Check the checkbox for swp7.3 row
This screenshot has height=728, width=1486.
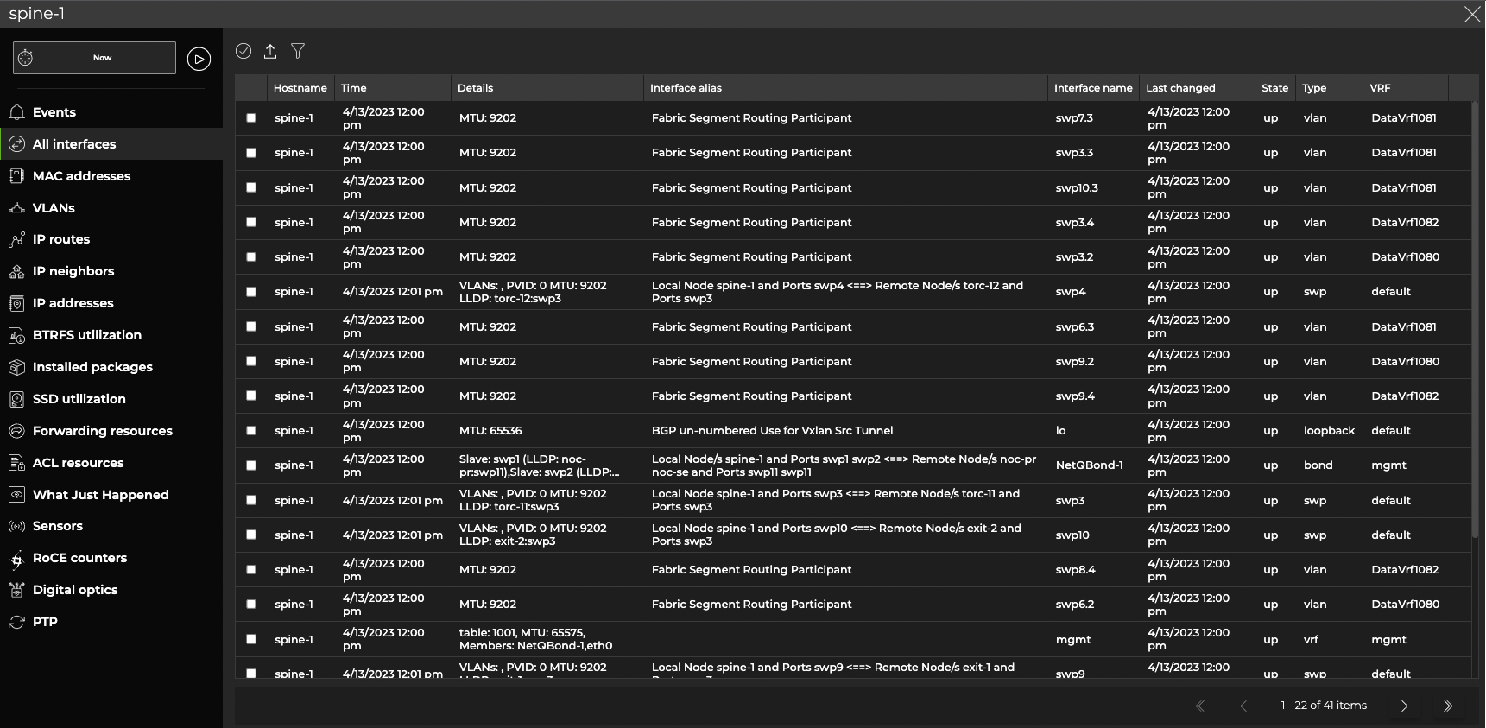[251, 118]
